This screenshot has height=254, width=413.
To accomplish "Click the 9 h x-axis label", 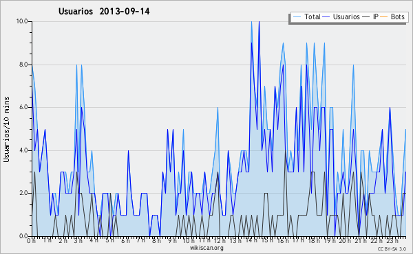I will coord(172,241).
